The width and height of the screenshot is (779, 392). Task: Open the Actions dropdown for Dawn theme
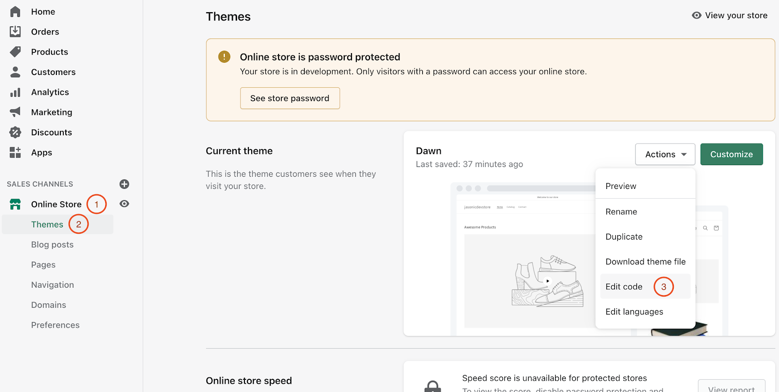[x=665, y=154]
